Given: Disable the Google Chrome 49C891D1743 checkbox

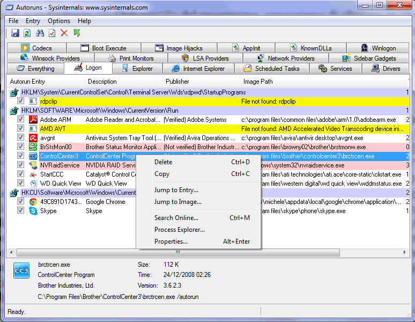Looking at the screenshot, I should [20, 201].
